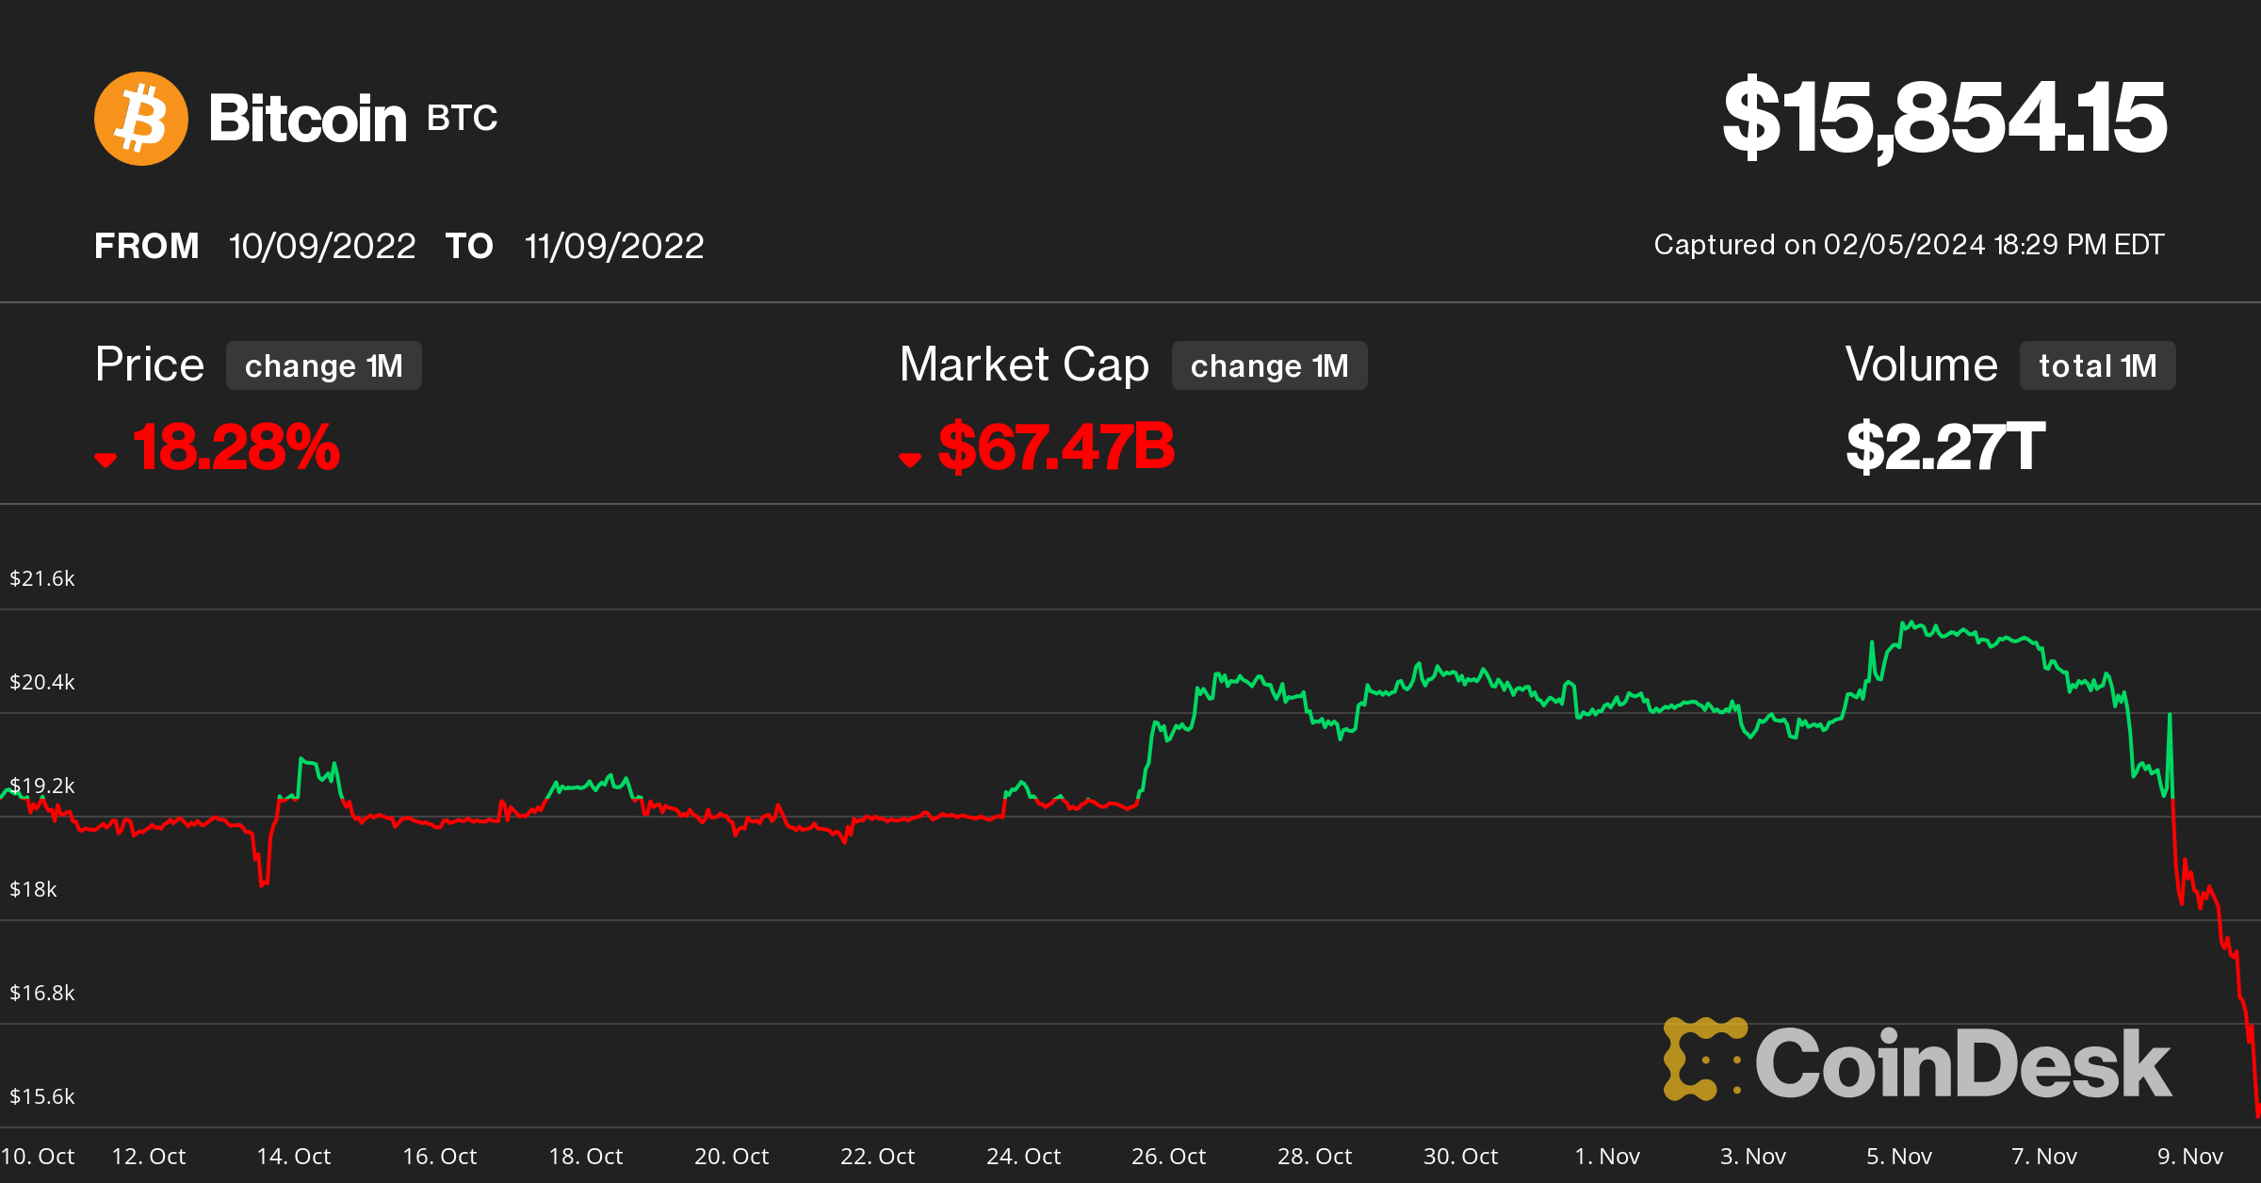
Task: Click the BTC ticker symbol
Action: (462, 119)
